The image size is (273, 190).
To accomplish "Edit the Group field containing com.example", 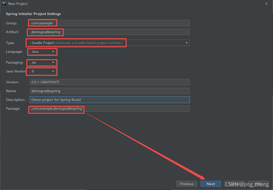I will coord(110,23).
